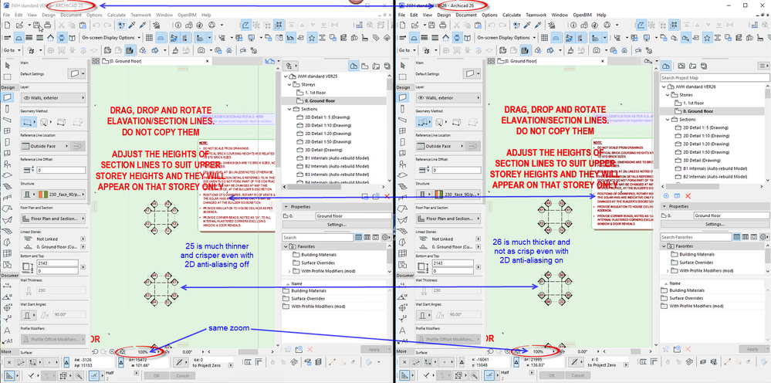Open Design menu in Archicad 25
Image resolution: width=771 pixels, height=383 pixels.
click(49, 15)
